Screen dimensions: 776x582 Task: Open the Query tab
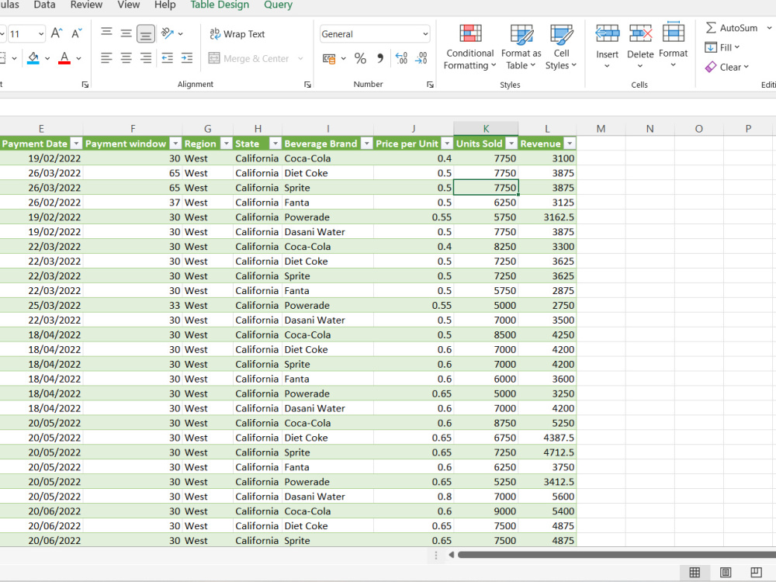tap(278, 5)
